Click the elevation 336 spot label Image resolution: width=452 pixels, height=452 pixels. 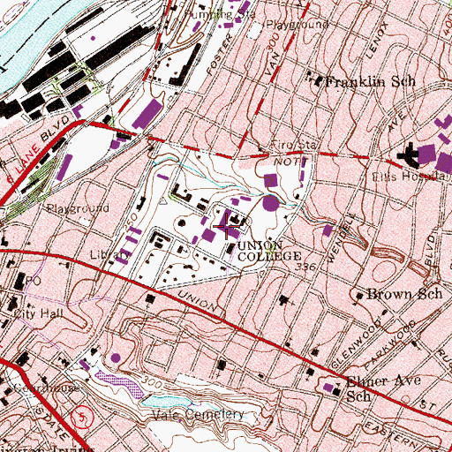(305, 267)
